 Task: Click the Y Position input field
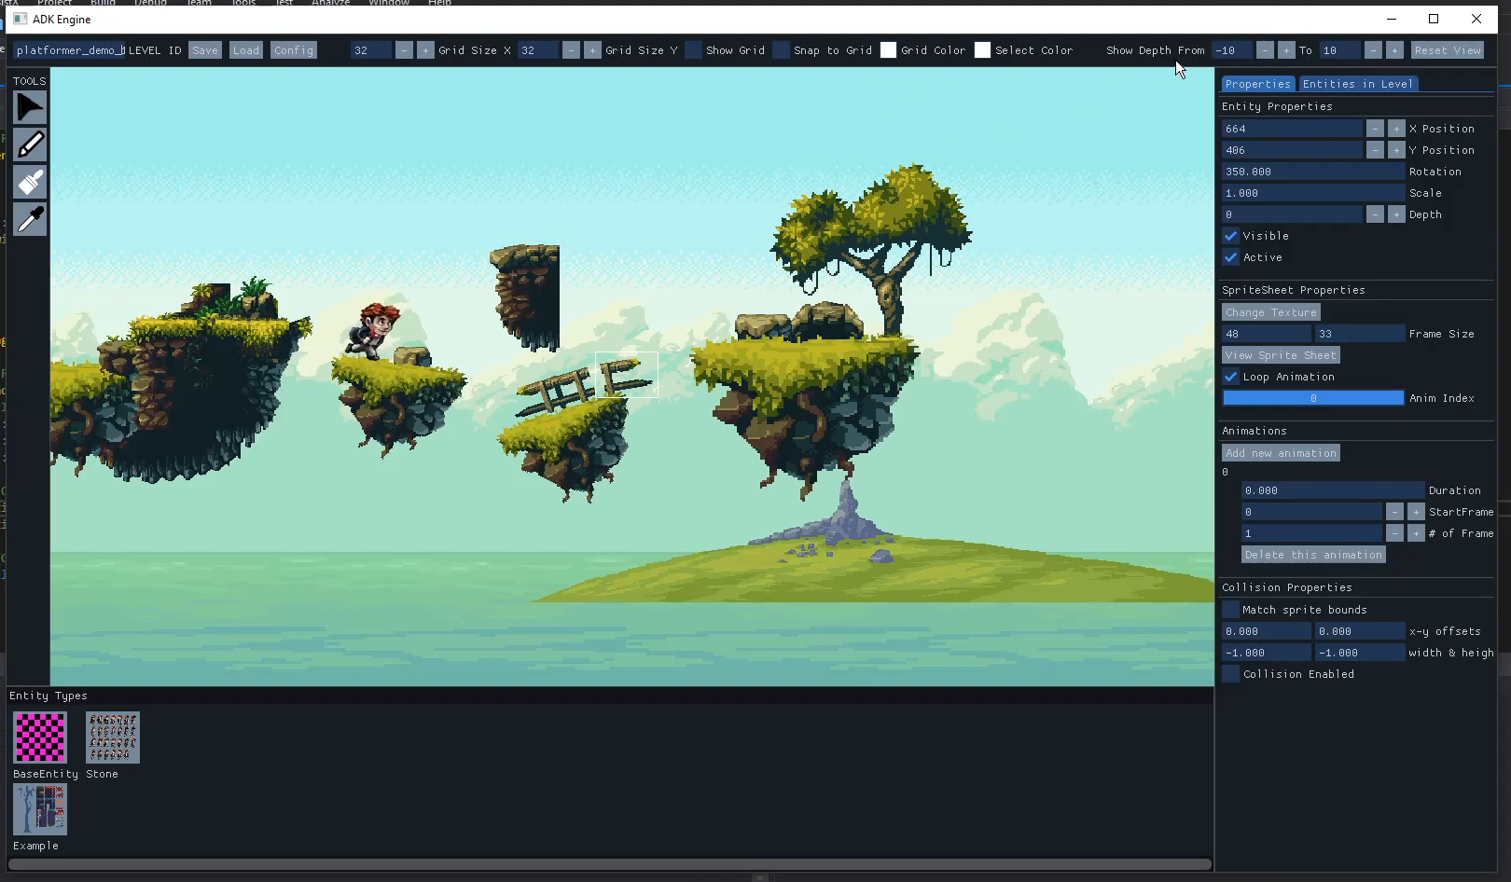[x=1292, y=150]
